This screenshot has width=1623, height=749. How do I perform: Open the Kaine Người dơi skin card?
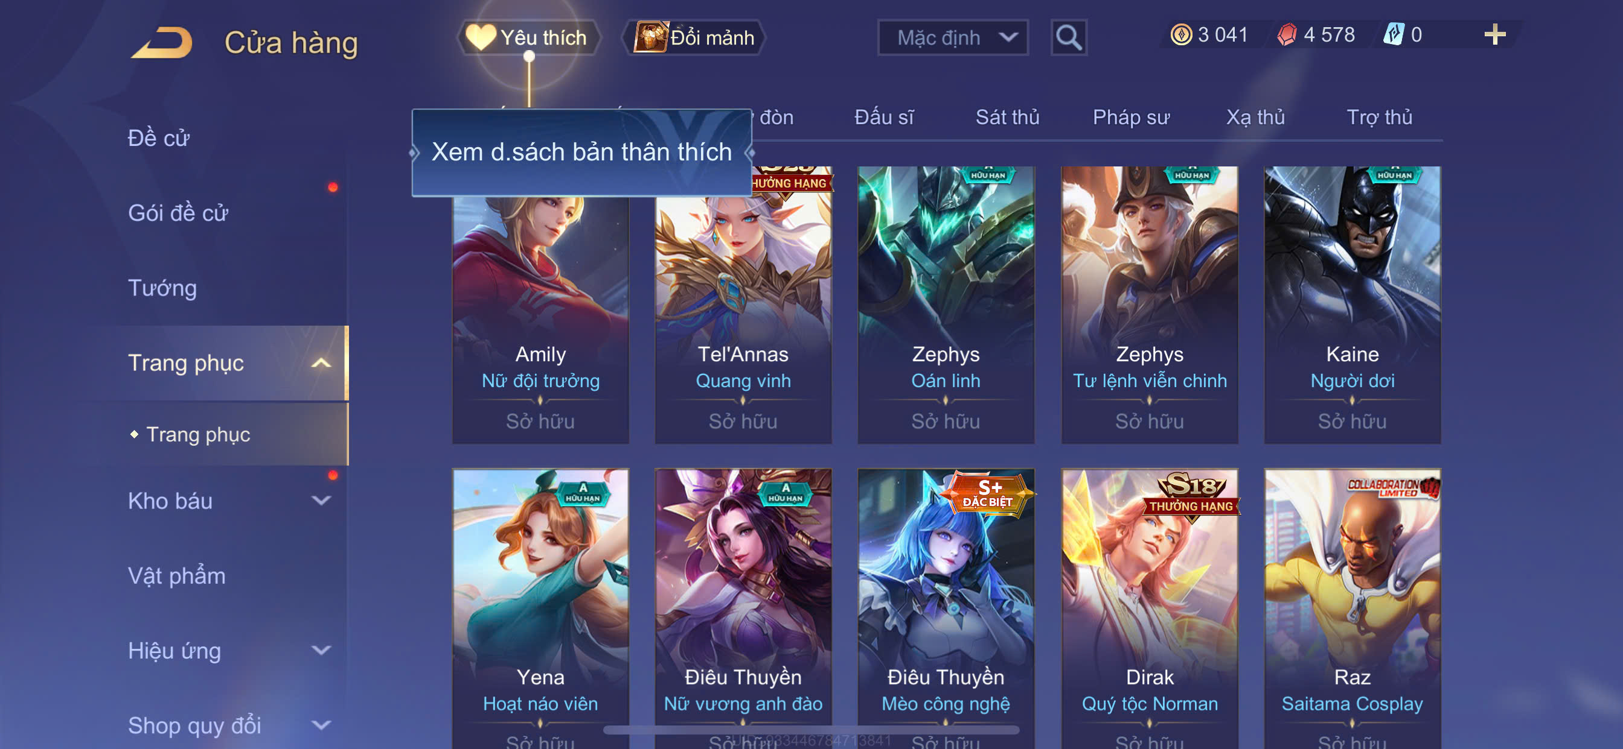pos(1352,305)
